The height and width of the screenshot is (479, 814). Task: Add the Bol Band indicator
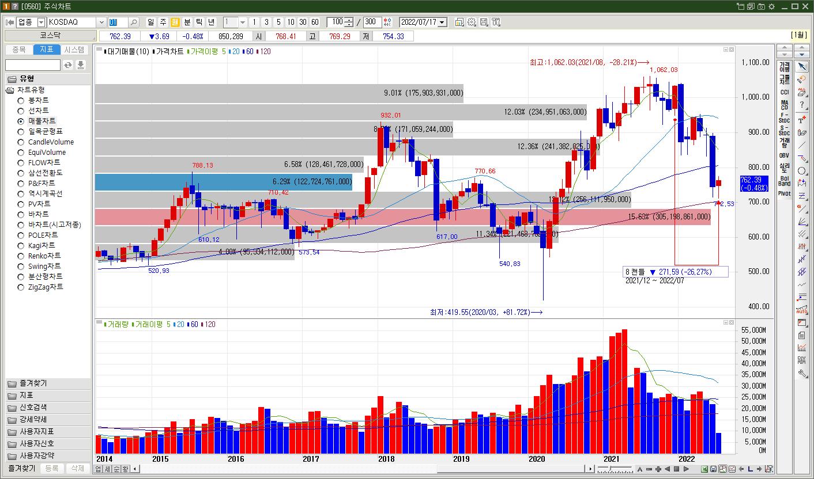click(784, 181)
